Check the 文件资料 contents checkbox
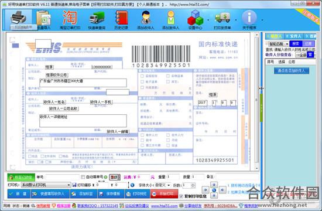The width and height of the screenshot is (322, 211). (42, 156)
